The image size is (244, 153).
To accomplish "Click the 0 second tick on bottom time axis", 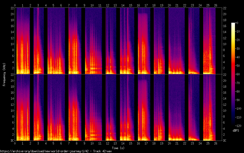I will click(x=15, y=143).
